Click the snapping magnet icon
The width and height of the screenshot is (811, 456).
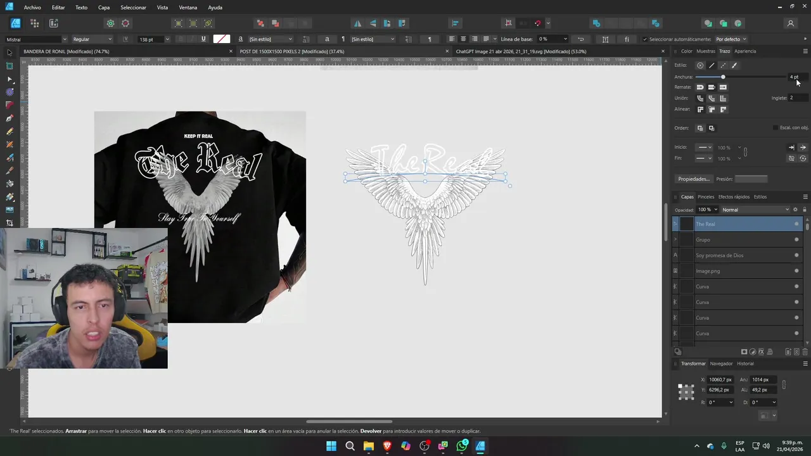click(537, 23)
